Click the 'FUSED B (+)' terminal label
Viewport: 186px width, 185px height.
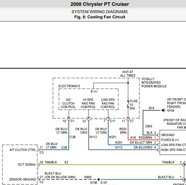point(170,140)
